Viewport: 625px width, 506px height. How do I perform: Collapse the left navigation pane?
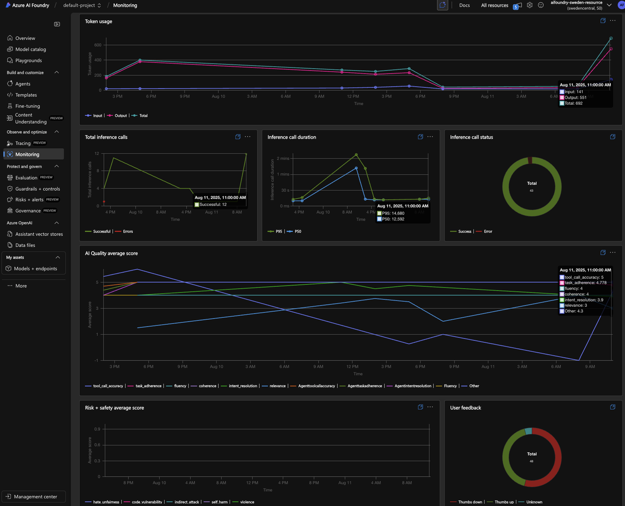pyautogui.click(x=57, y=24)
